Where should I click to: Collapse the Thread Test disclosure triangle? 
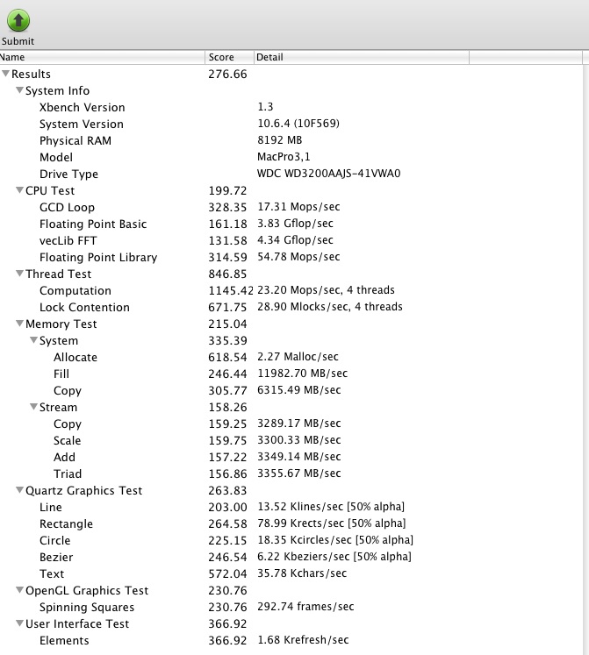pos(19,274)
